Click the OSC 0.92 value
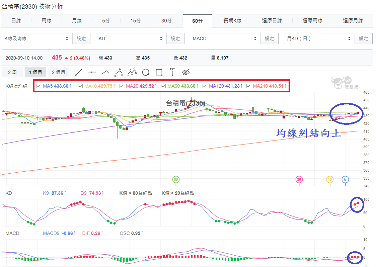The width and height of the screenshot is (376, 267). point(132,233)
